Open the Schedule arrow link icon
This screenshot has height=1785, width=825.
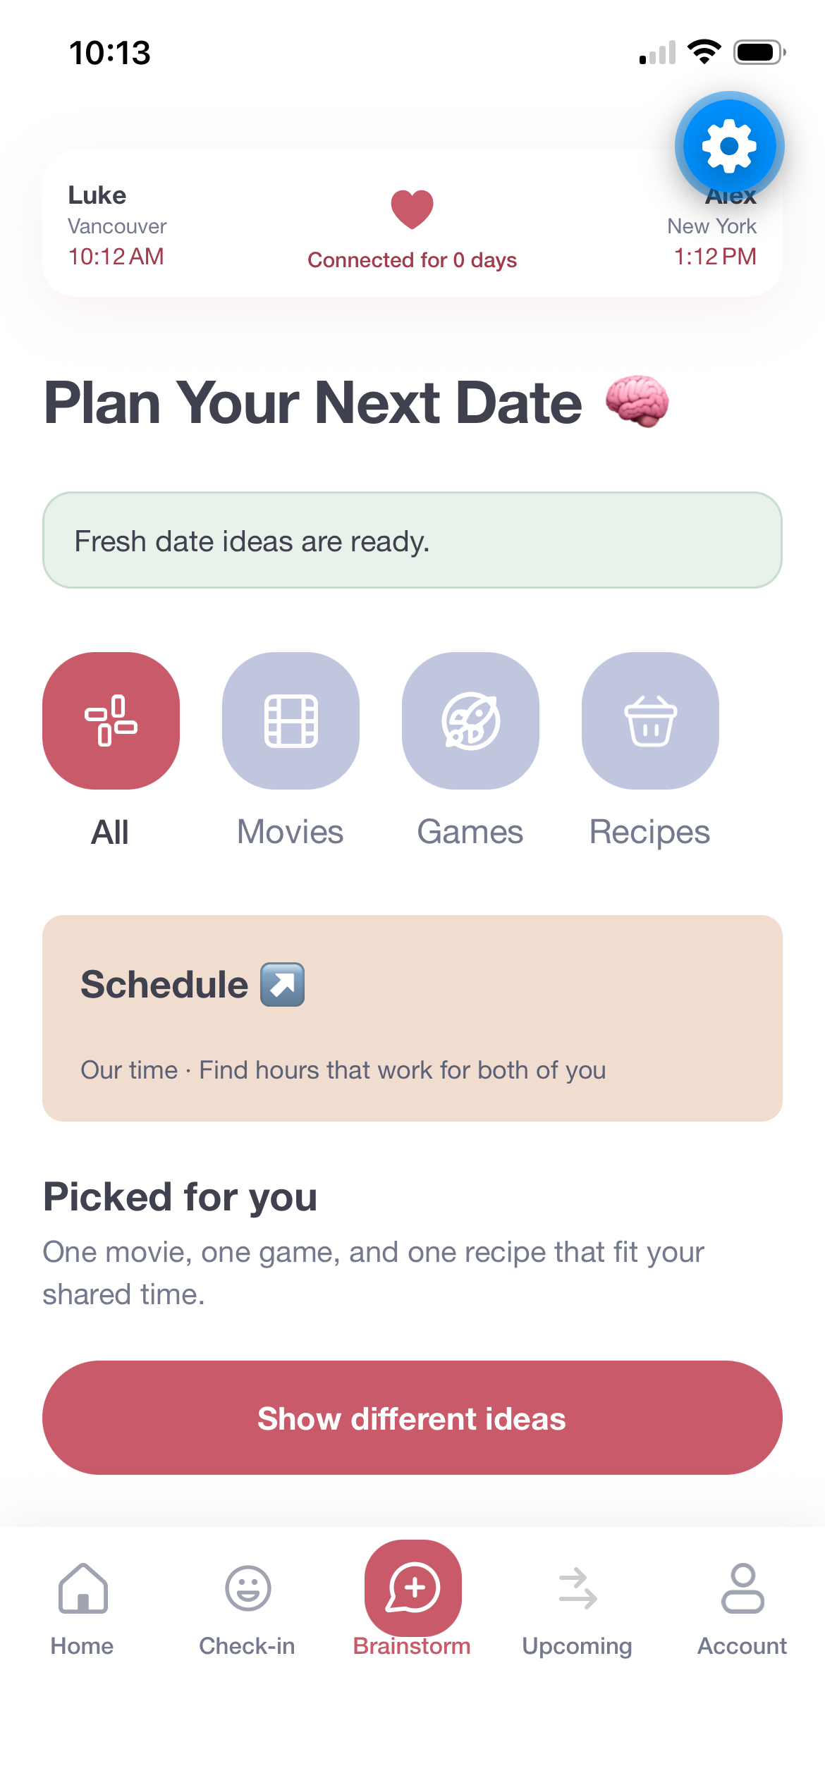pyautogui.click(x=283, y=984)
